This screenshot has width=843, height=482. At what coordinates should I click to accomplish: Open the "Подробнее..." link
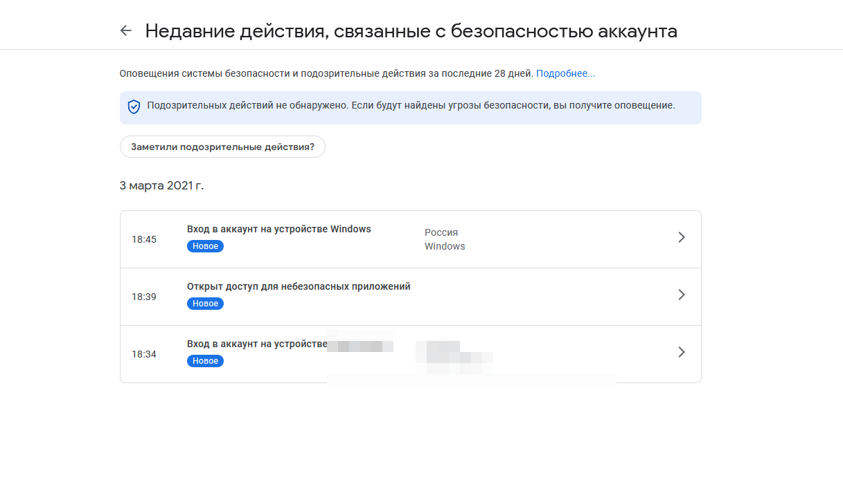click(565, 73)
